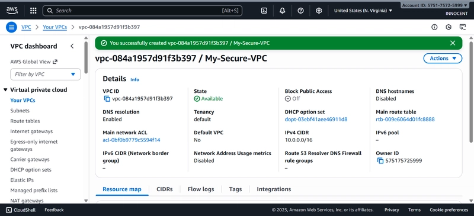Viewport: 474px width, 216px height.
Task: Open the region selector United States (N. Virginia)
Action: [363, 11]
